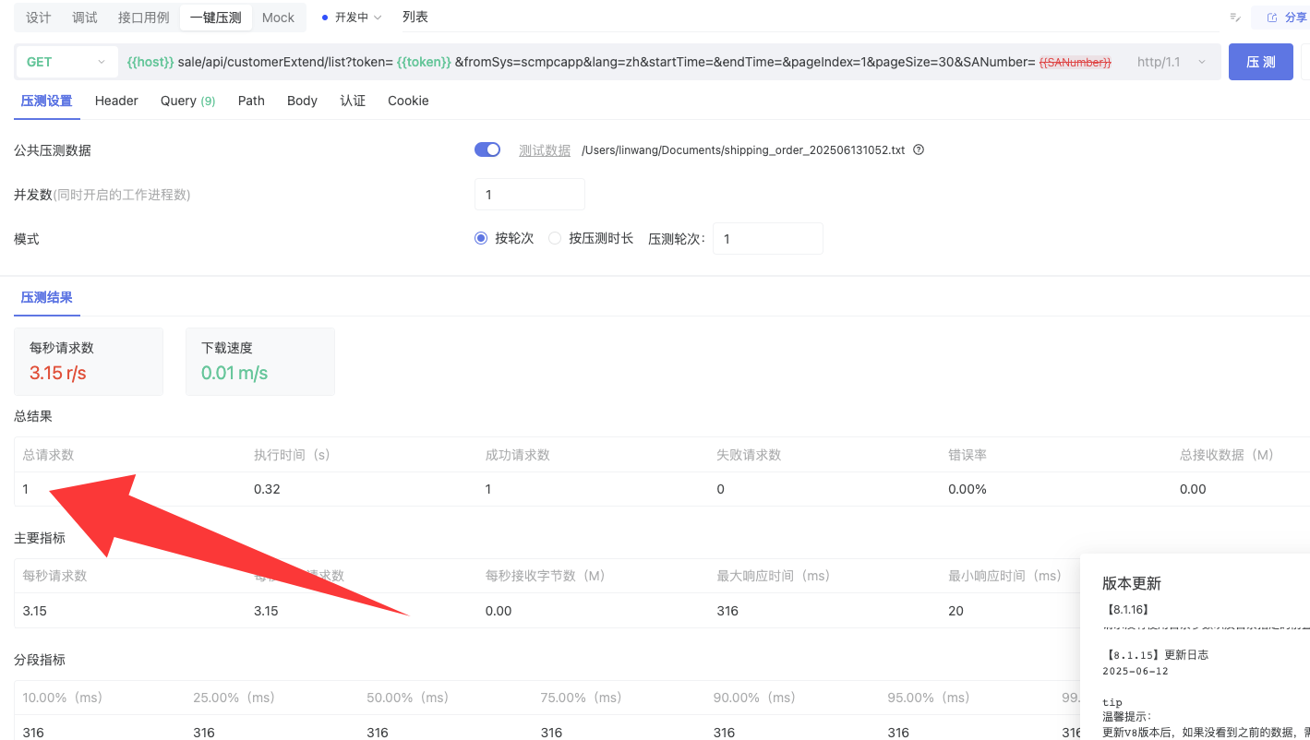The image size is (1310, 740).
Task: Select the 一键压测 tab
Action: pyautogui.click(x=216, y=18)
